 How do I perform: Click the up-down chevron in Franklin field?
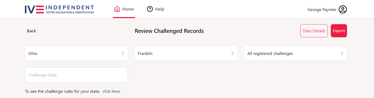[x=233, y=53]
